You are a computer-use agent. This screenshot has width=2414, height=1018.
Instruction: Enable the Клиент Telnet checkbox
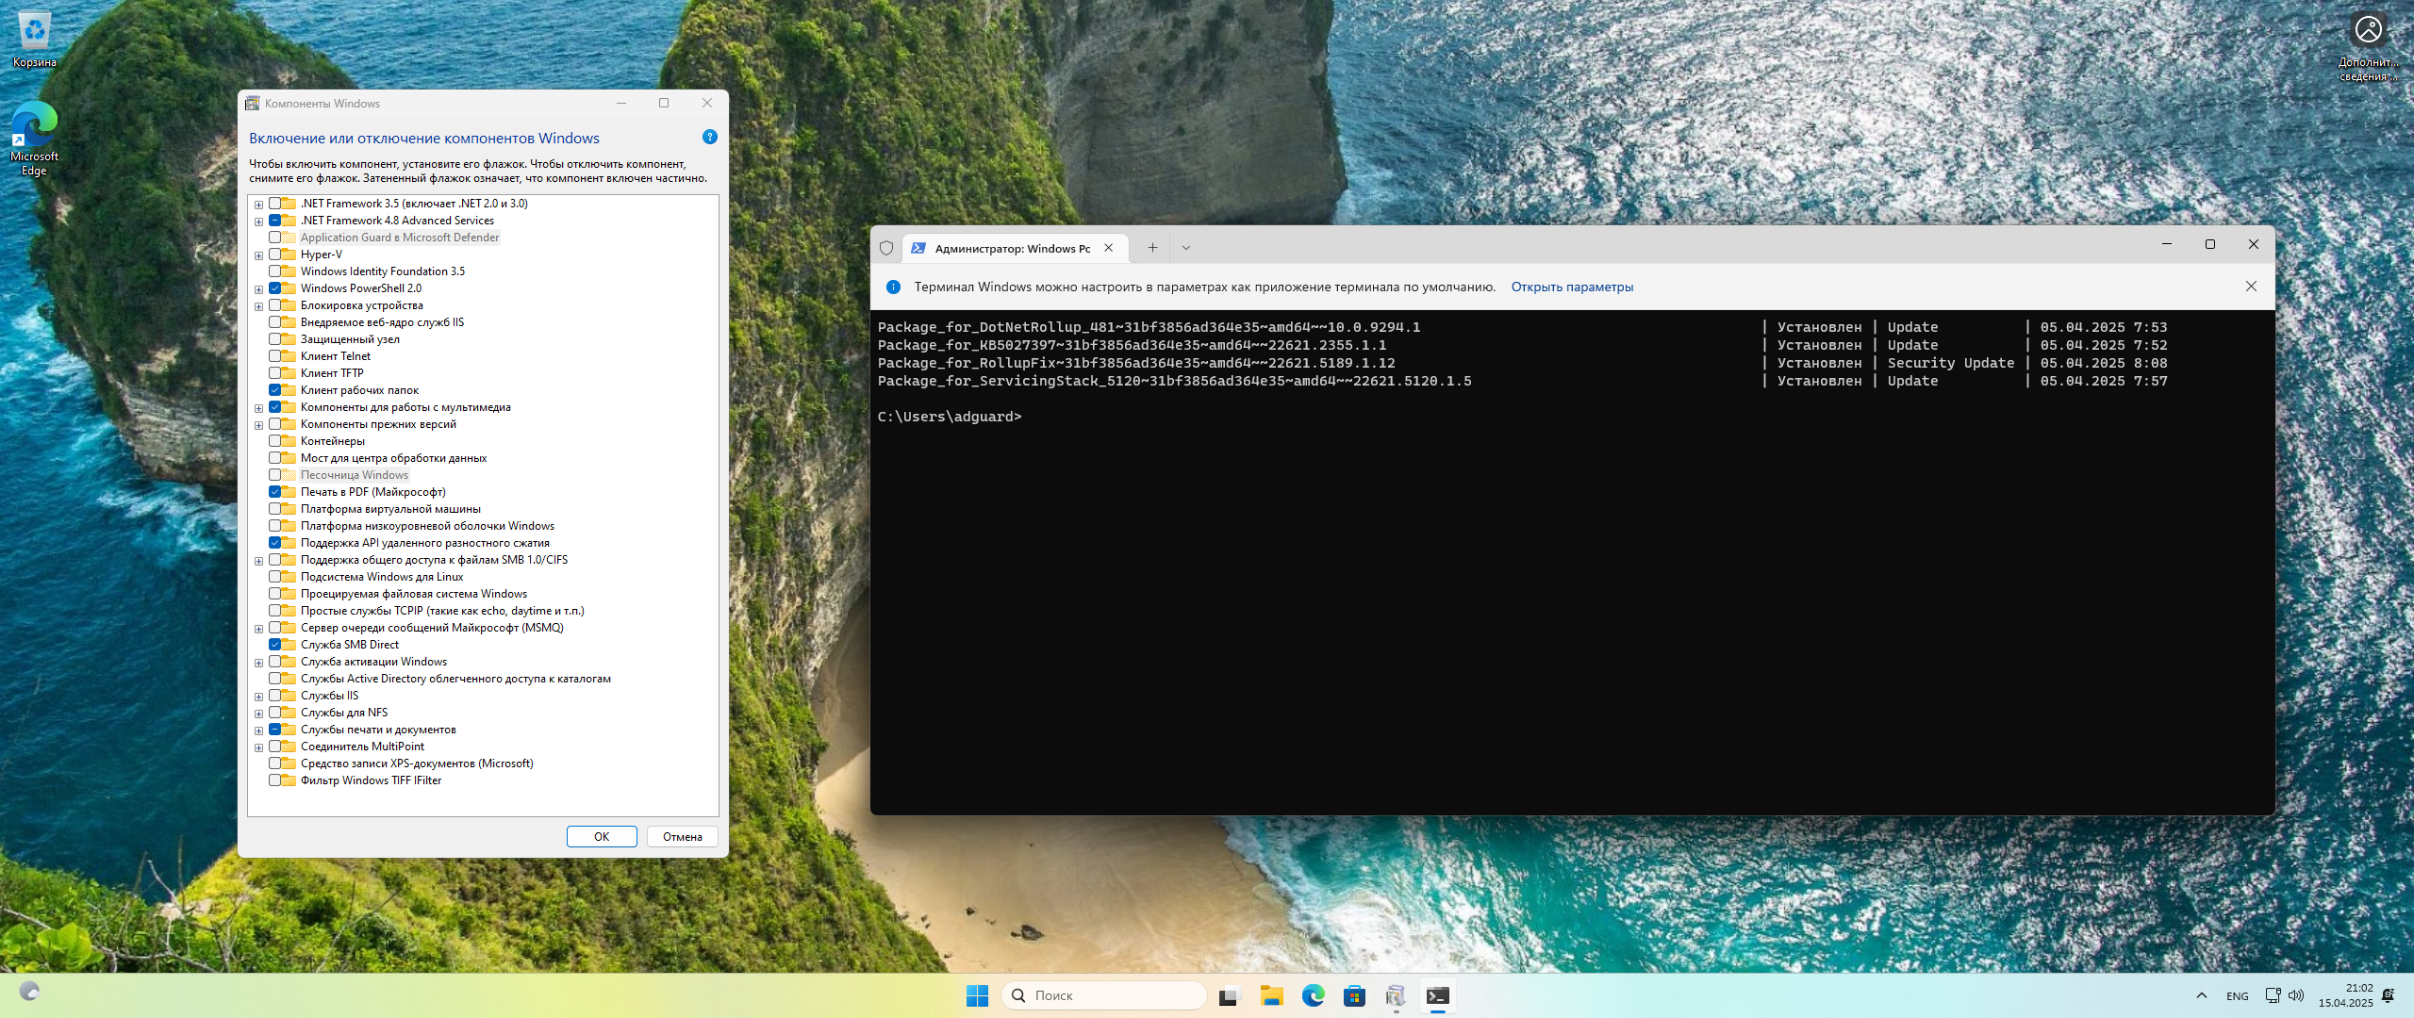(276, 356)
